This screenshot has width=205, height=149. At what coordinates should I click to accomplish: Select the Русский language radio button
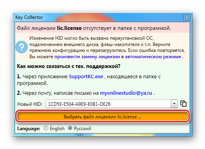70,128
